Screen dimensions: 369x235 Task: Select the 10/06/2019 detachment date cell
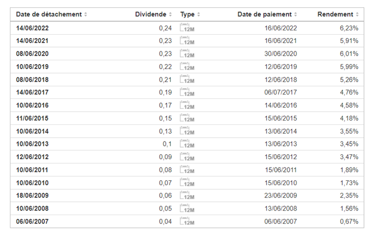[32, 67]
